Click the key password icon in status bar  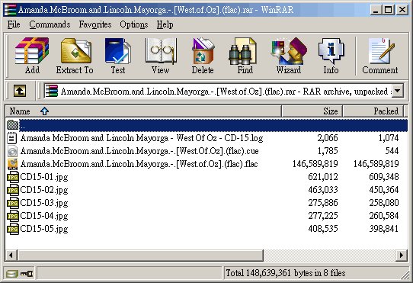click(x=27, y=274)
